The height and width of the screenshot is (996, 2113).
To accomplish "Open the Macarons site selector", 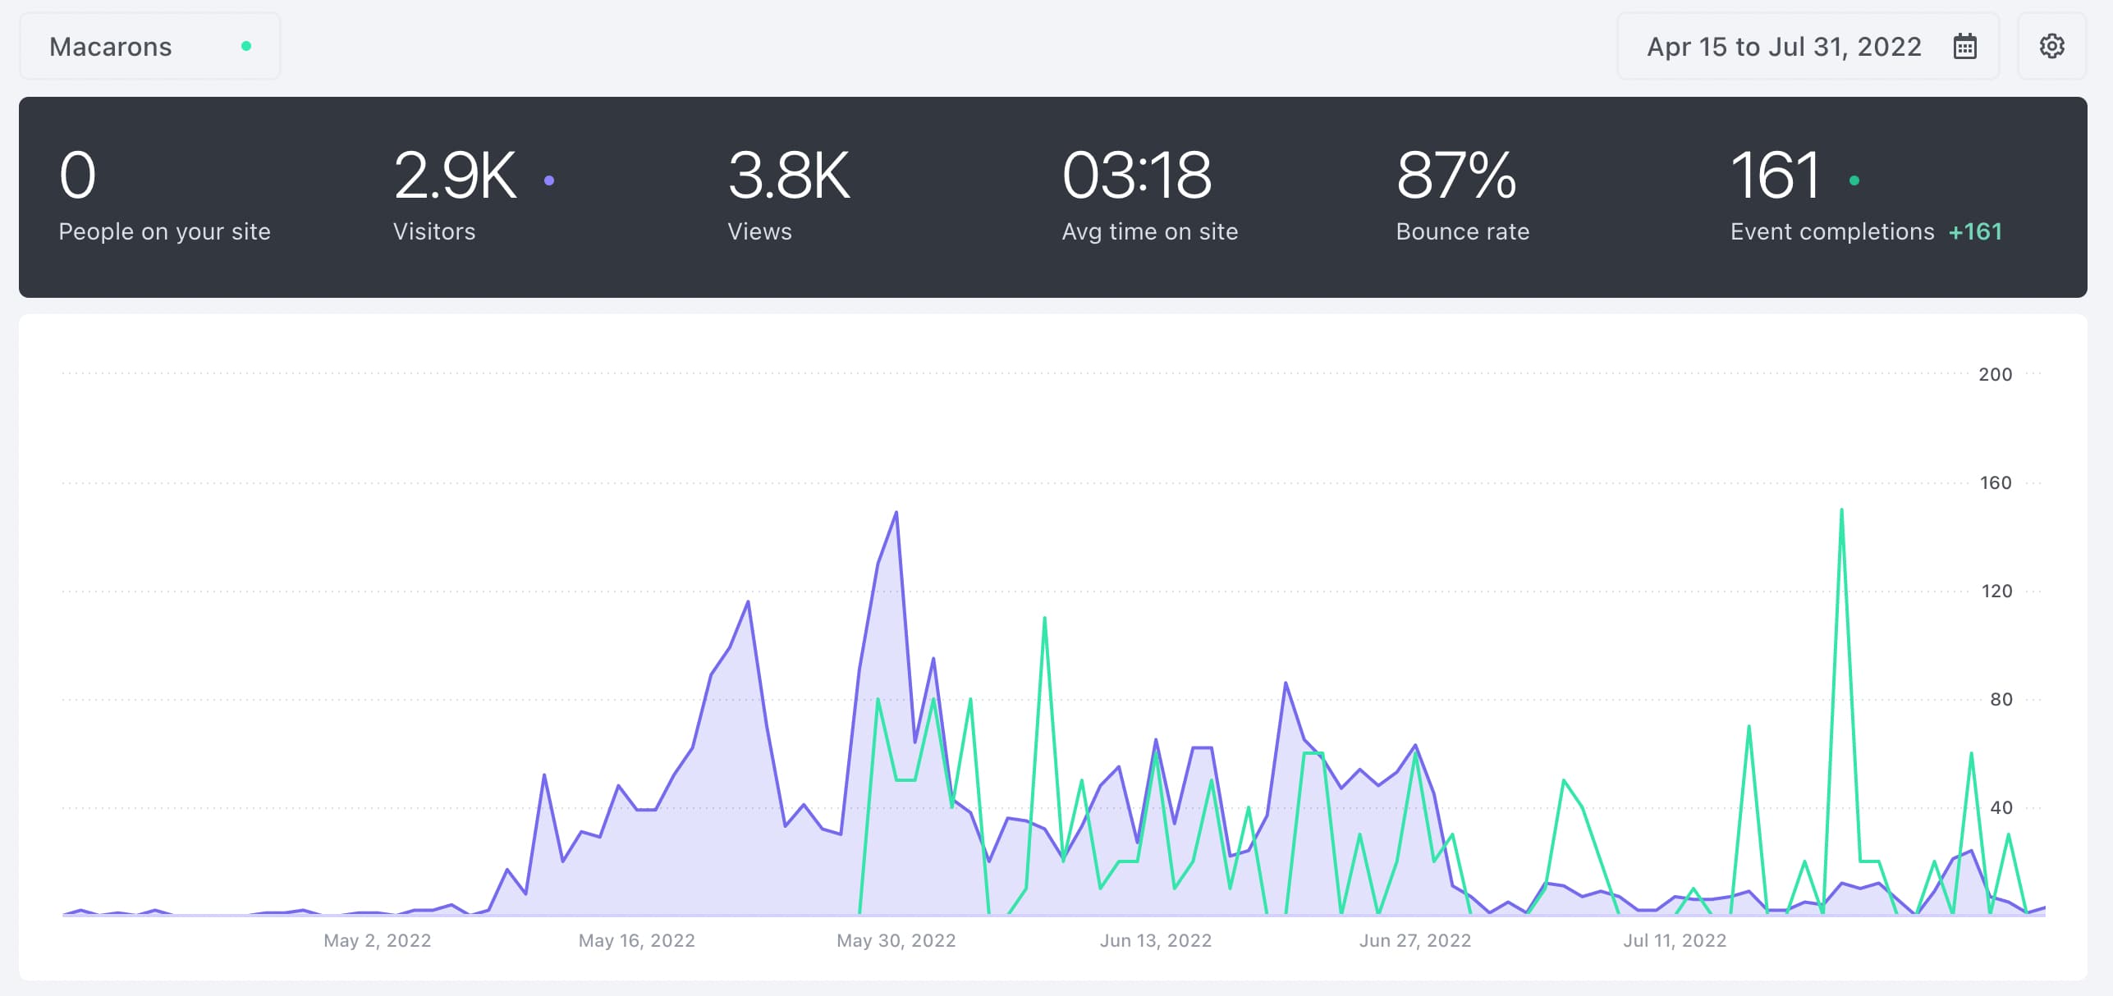I will (x=149, y=47).
